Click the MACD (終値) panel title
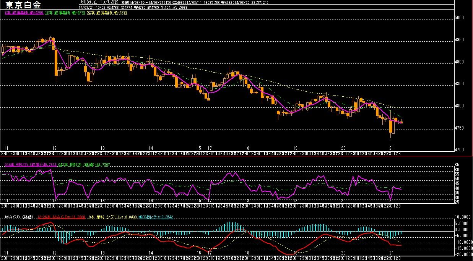This screenshot has width=473, height=261. [x=19, y=217]
